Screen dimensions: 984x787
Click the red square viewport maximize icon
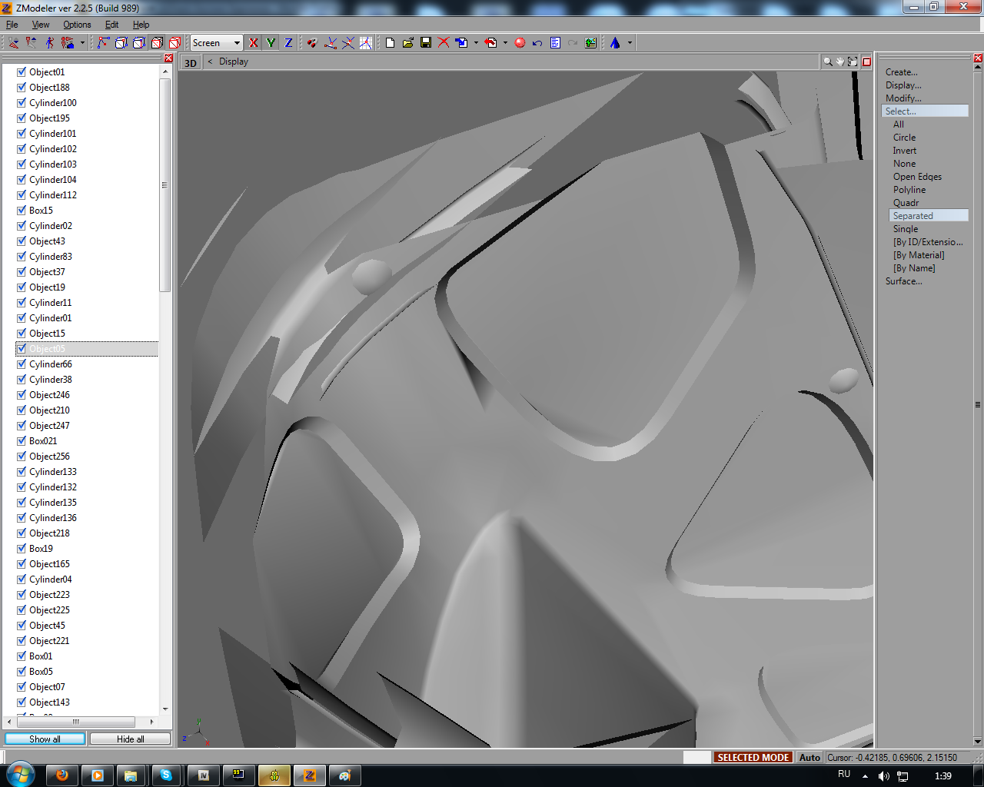pos(866,61)
